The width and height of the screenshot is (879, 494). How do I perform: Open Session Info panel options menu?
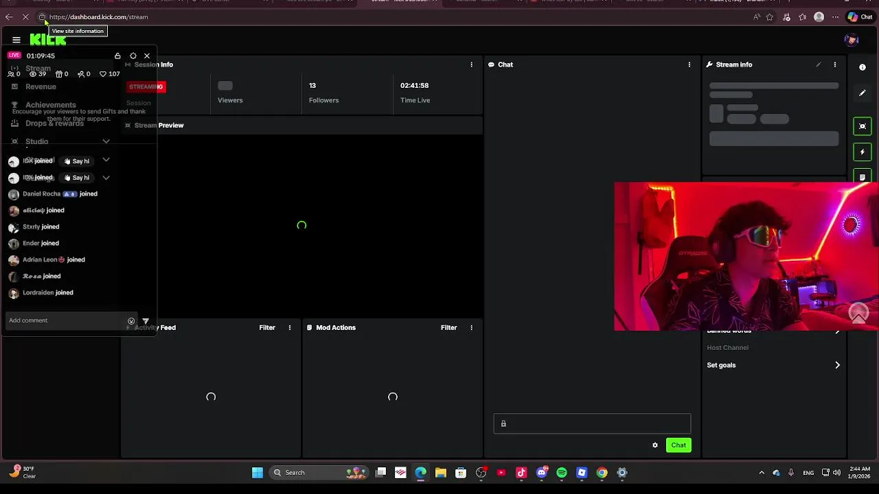click(471, 64)
